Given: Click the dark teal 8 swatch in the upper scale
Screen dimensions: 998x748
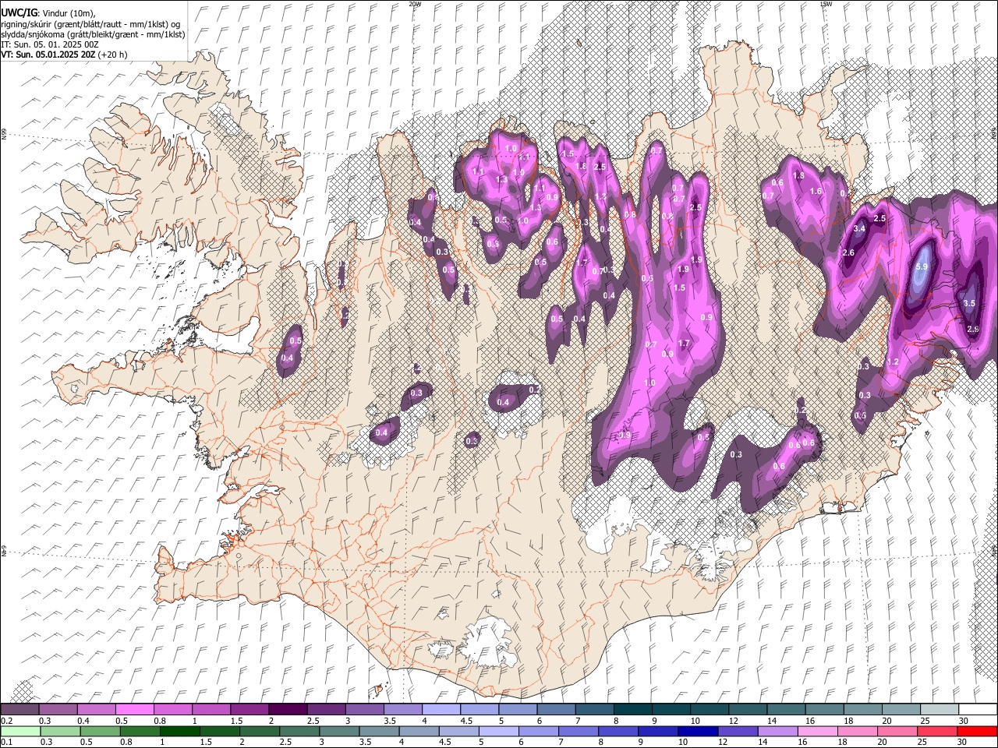Looking at the screenshot, I should point(633,709).
